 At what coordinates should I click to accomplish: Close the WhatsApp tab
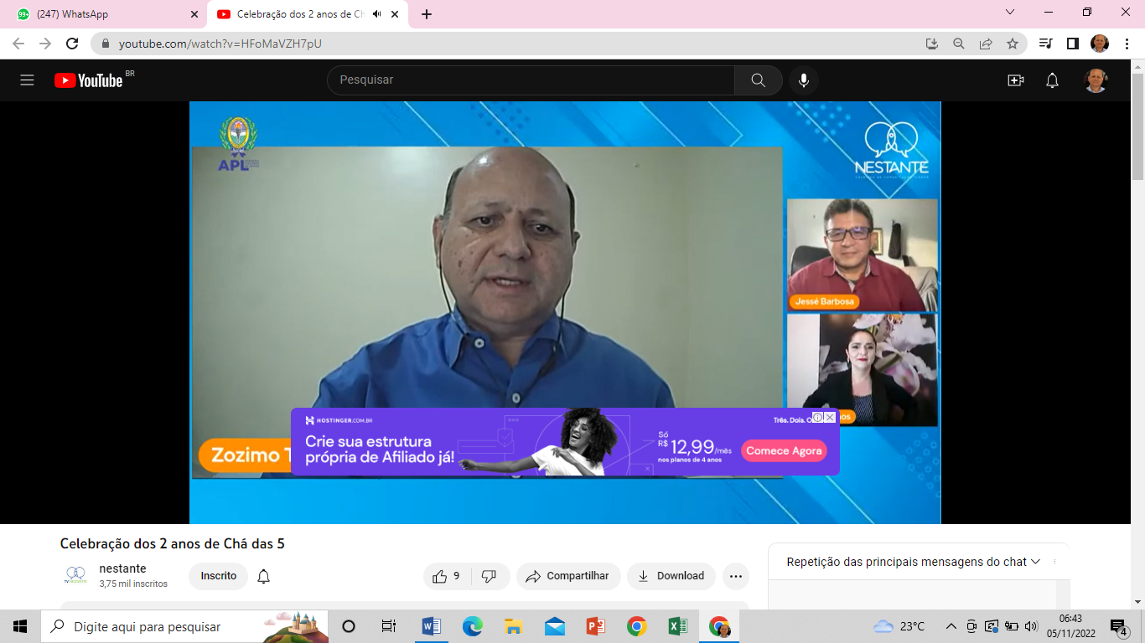coord(194,14)
